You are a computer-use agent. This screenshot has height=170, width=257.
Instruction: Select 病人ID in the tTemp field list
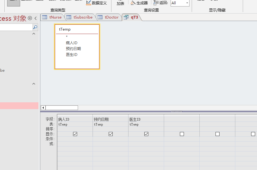72,43
